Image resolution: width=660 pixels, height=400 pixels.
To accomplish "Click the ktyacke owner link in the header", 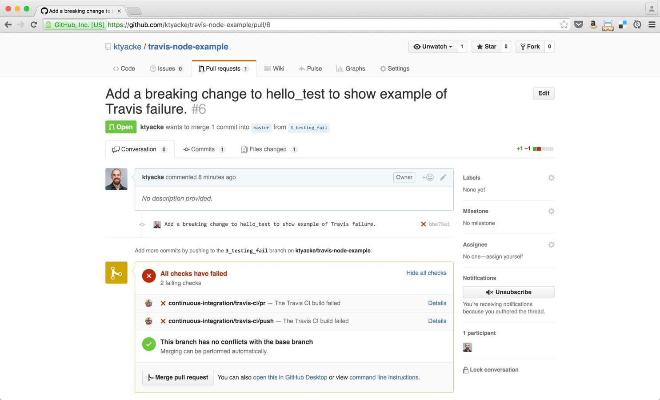I will point(128,47).
